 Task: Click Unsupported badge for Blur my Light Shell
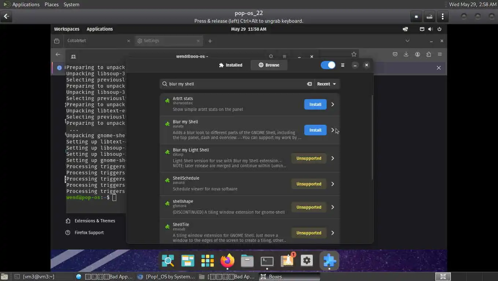pos(309,158)
